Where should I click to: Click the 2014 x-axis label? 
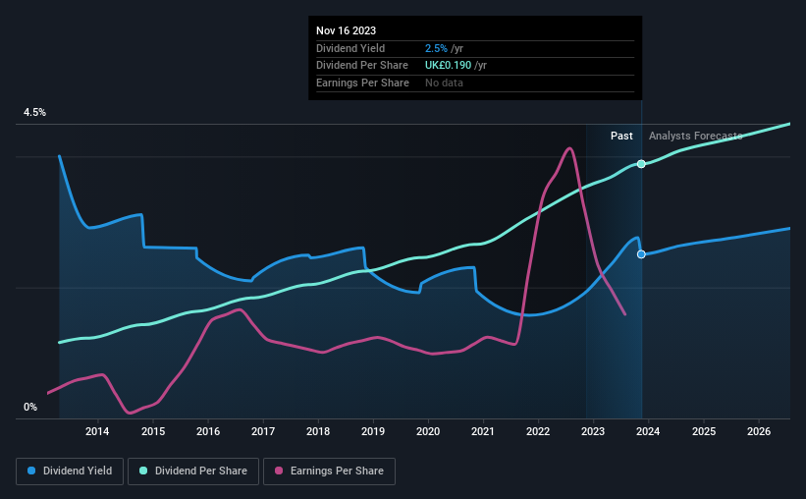pos(97,431)
